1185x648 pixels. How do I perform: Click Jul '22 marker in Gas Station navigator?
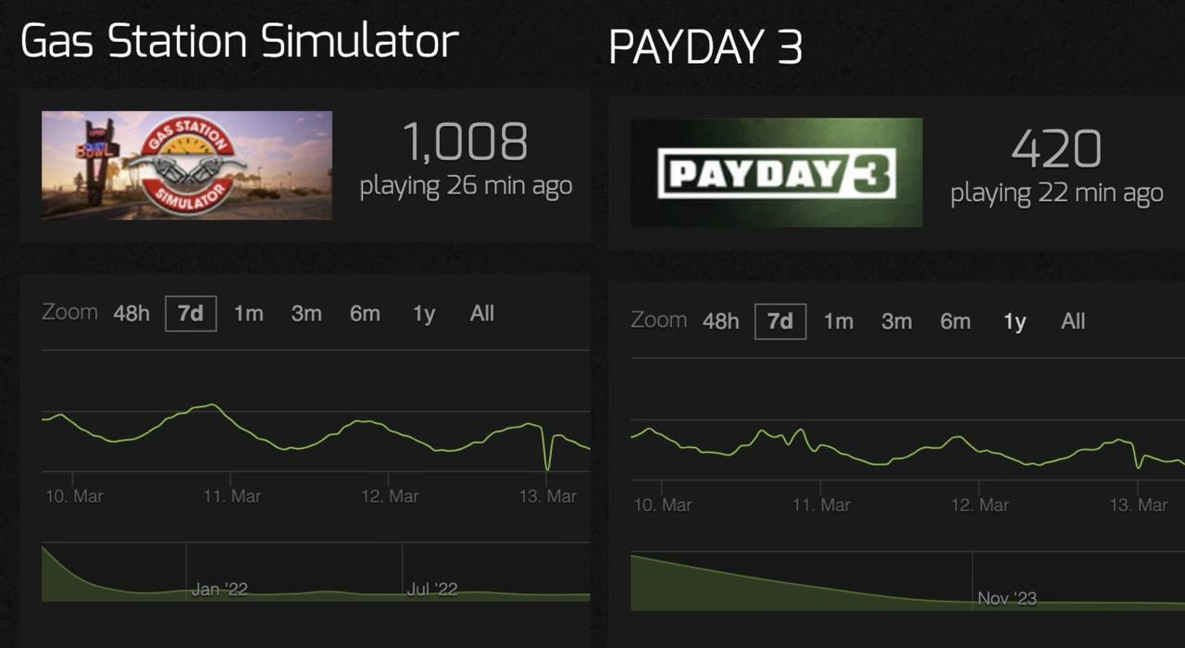pyautogui.click(x=431, y=589)
